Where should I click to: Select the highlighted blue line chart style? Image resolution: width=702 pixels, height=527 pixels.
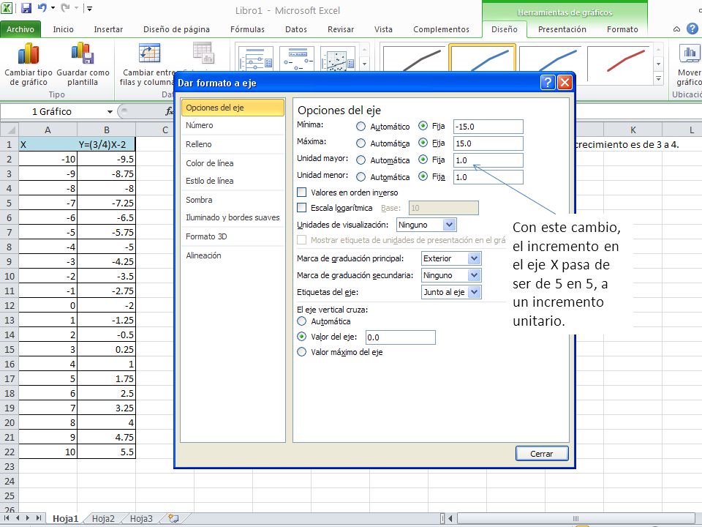point(482,59)
